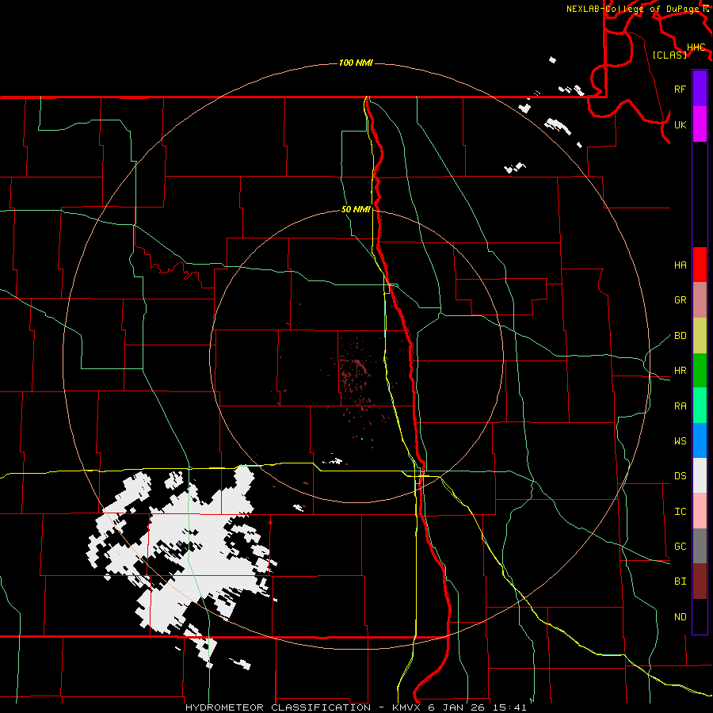Click the HYDROMETEOR CLASSIFICATION KMVX title text
The width and height of the screenshot is (713, 713).
click(356, 707)
